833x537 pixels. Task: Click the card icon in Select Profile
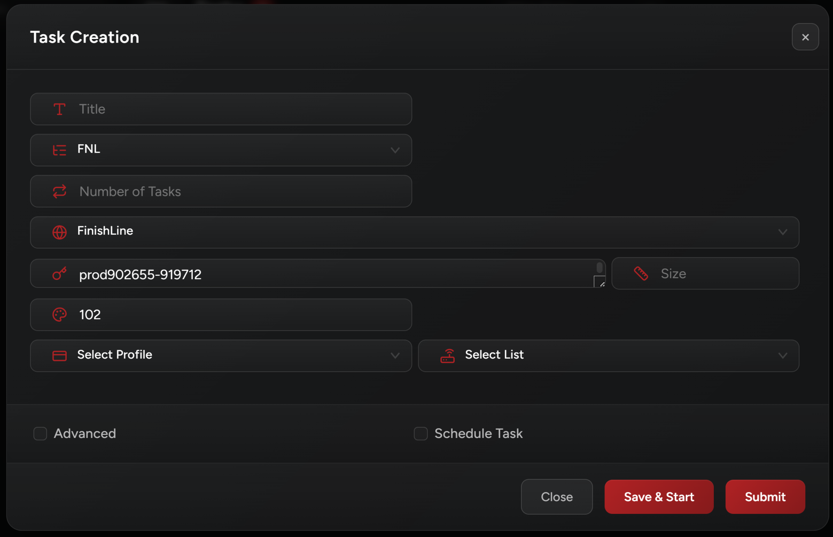59,356
